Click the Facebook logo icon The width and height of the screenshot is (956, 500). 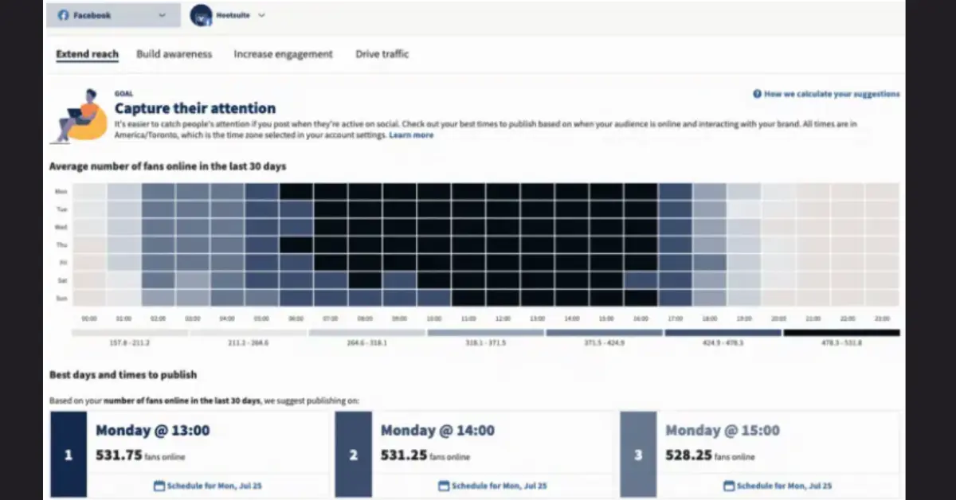pos(64,15)
